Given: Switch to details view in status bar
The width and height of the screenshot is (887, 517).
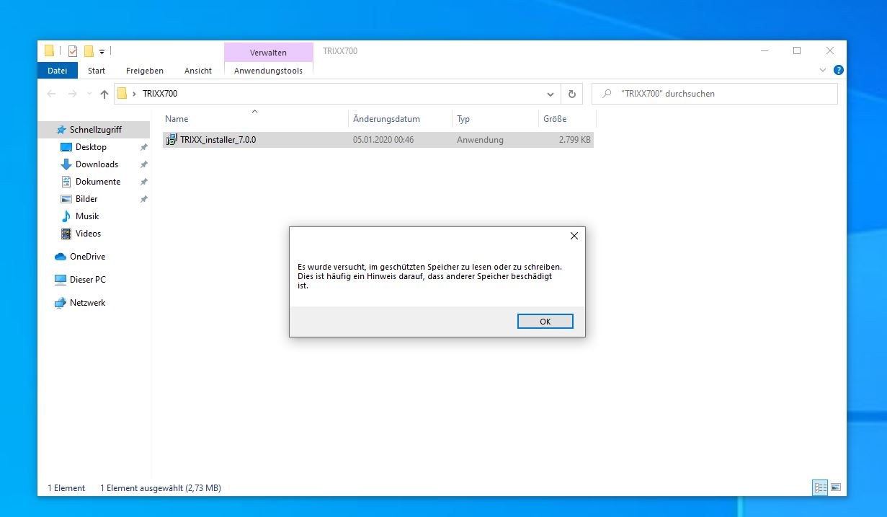Looking at the screenshot, I should [820, 488].
